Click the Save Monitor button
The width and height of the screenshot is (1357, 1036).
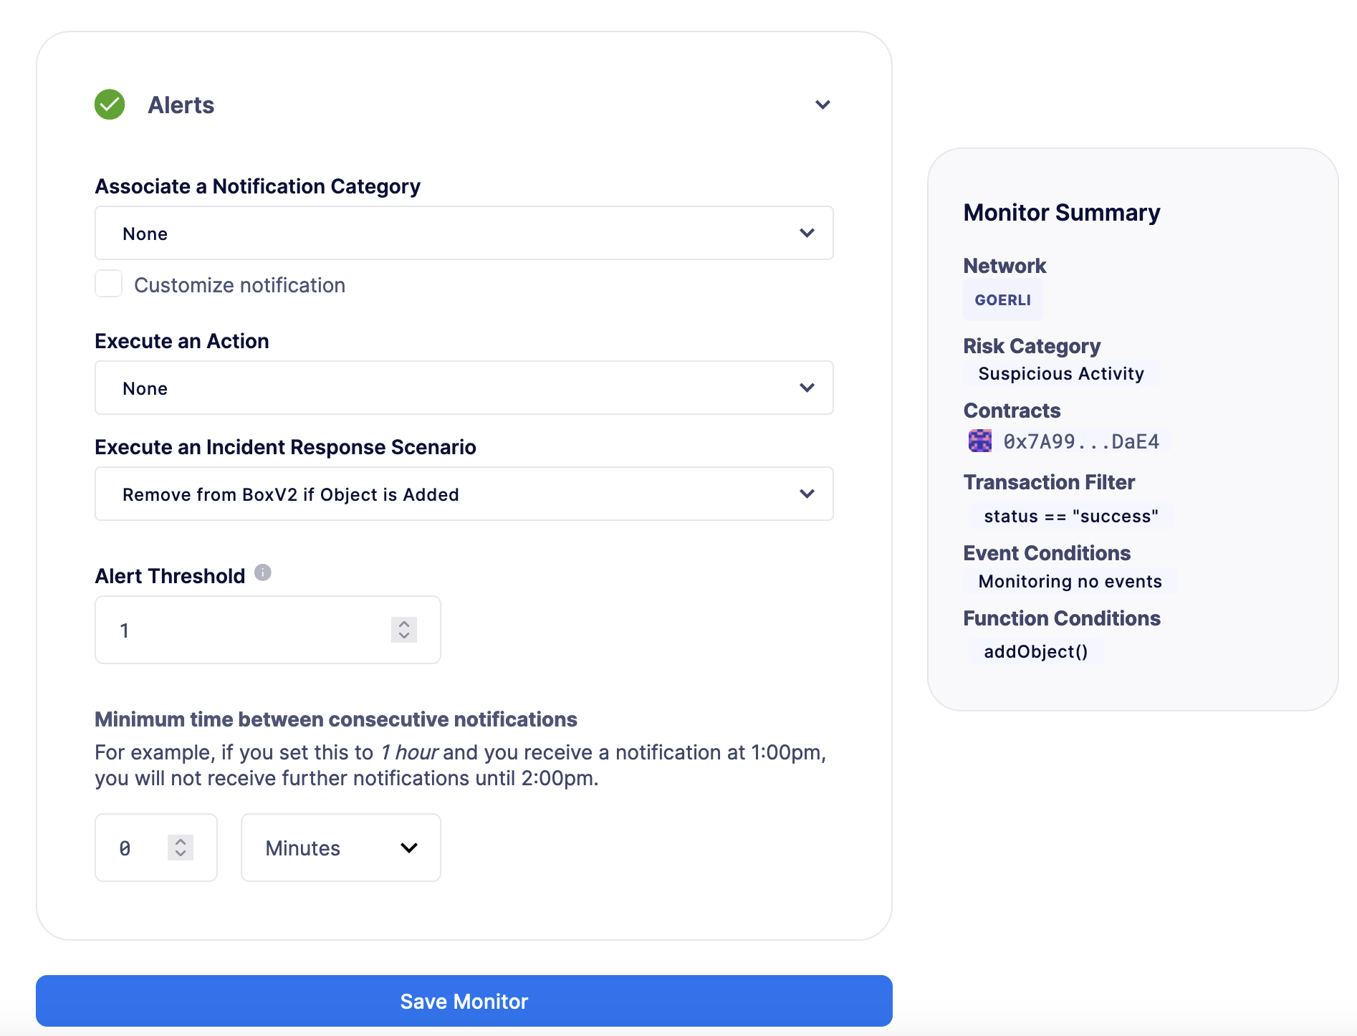464,1001
